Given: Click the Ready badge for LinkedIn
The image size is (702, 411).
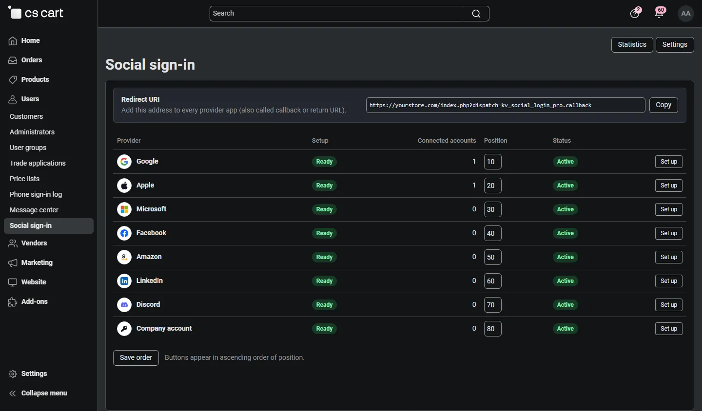Looking at the screenshot, I should [325, 281].
